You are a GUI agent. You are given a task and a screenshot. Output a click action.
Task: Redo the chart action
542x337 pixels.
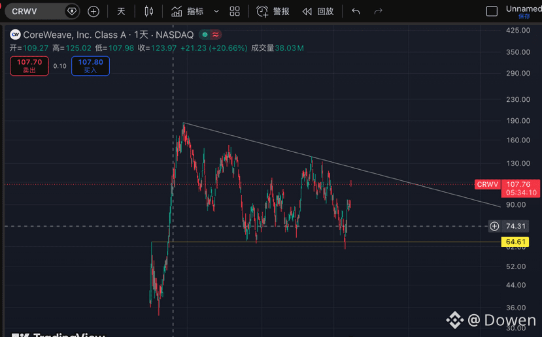point(378,11)
